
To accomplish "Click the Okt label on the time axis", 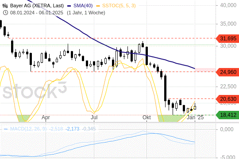I will 146,117.
